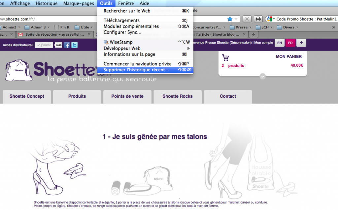Image resolution: width=338 pixels, height=210 pixels.
Task: Expand the cart panel chevron below MON PANIER
Action: (262, 76)
